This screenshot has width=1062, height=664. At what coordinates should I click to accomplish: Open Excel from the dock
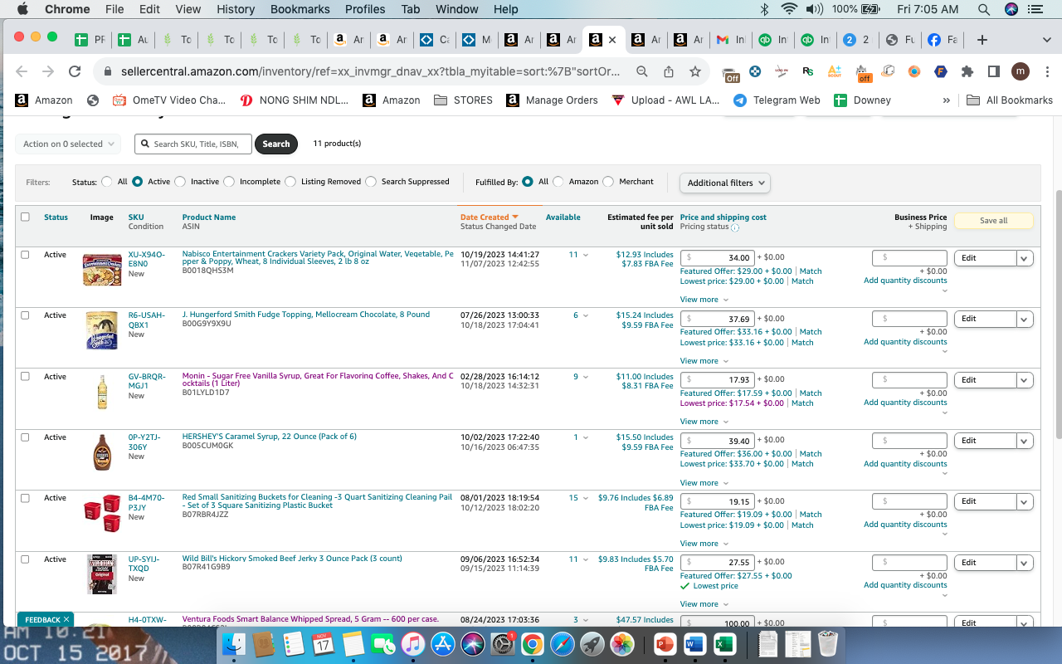pyautogui.click(x=723, y=644)
